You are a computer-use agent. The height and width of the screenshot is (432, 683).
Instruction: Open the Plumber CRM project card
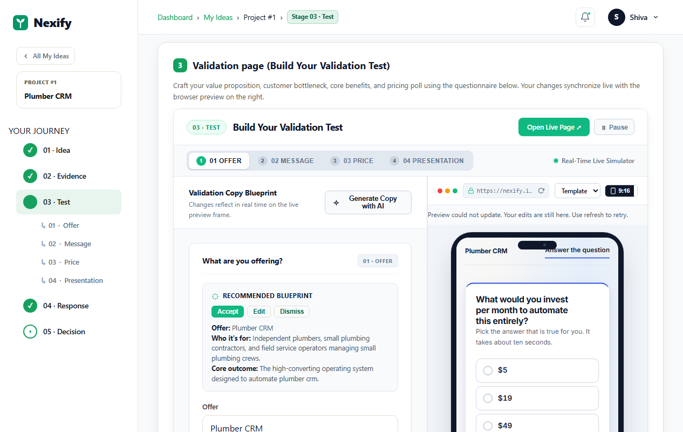click(69, 90)
